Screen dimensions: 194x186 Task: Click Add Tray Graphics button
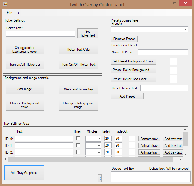click(x=24, y=173)
